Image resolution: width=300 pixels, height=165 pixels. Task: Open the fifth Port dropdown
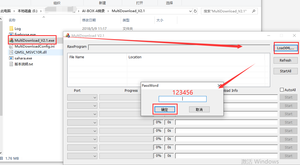pos(82,131)
